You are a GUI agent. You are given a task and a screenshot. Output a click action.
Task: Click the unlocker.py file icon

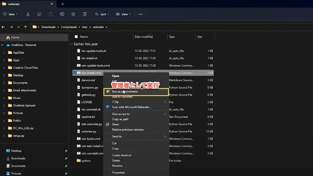(x=79, y=131)
